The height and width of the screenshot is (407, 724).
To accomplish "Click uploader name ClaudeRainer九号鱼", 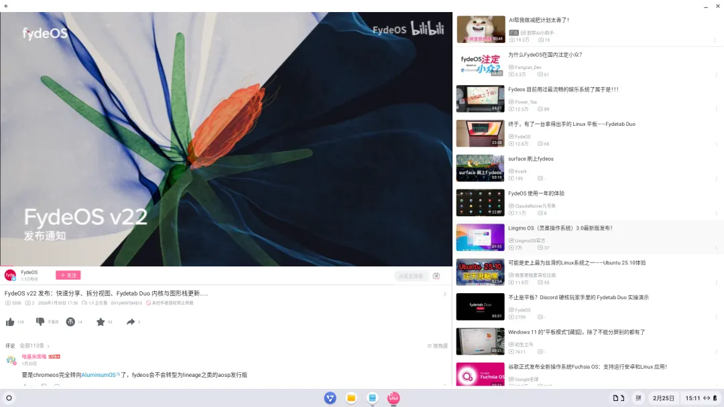I will pos(535,206).
